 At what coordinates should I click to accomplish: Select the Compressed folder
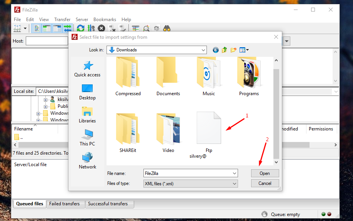coord(128,77)
